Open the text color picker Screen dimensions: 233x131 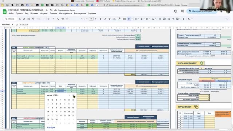pos(114,19)
